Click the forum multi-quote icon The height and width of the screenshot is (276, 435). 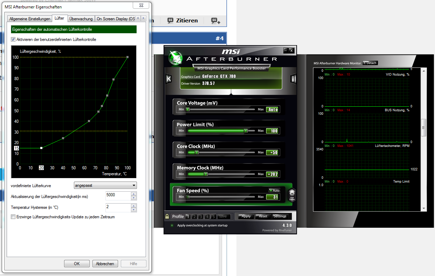(215, 21)
